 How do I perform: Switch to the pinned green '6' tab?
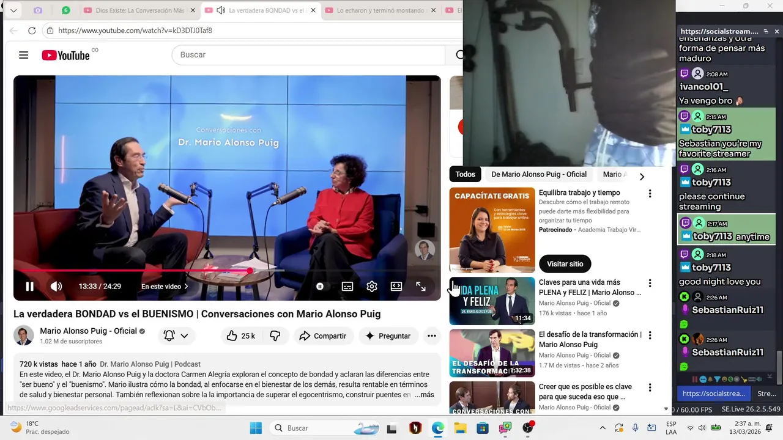65,10
